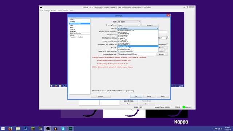Screen dimensions: 233x131
Task: Click the Action Center flag tray icon
Action: 216,128
